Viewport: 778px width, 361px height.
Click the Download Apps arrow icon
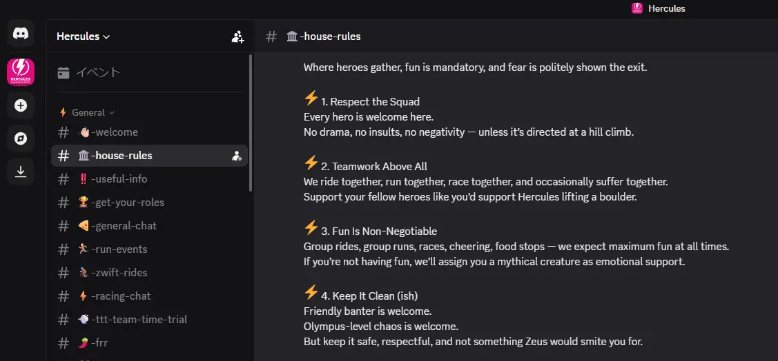pyautogui.click(x=21, y=172)
